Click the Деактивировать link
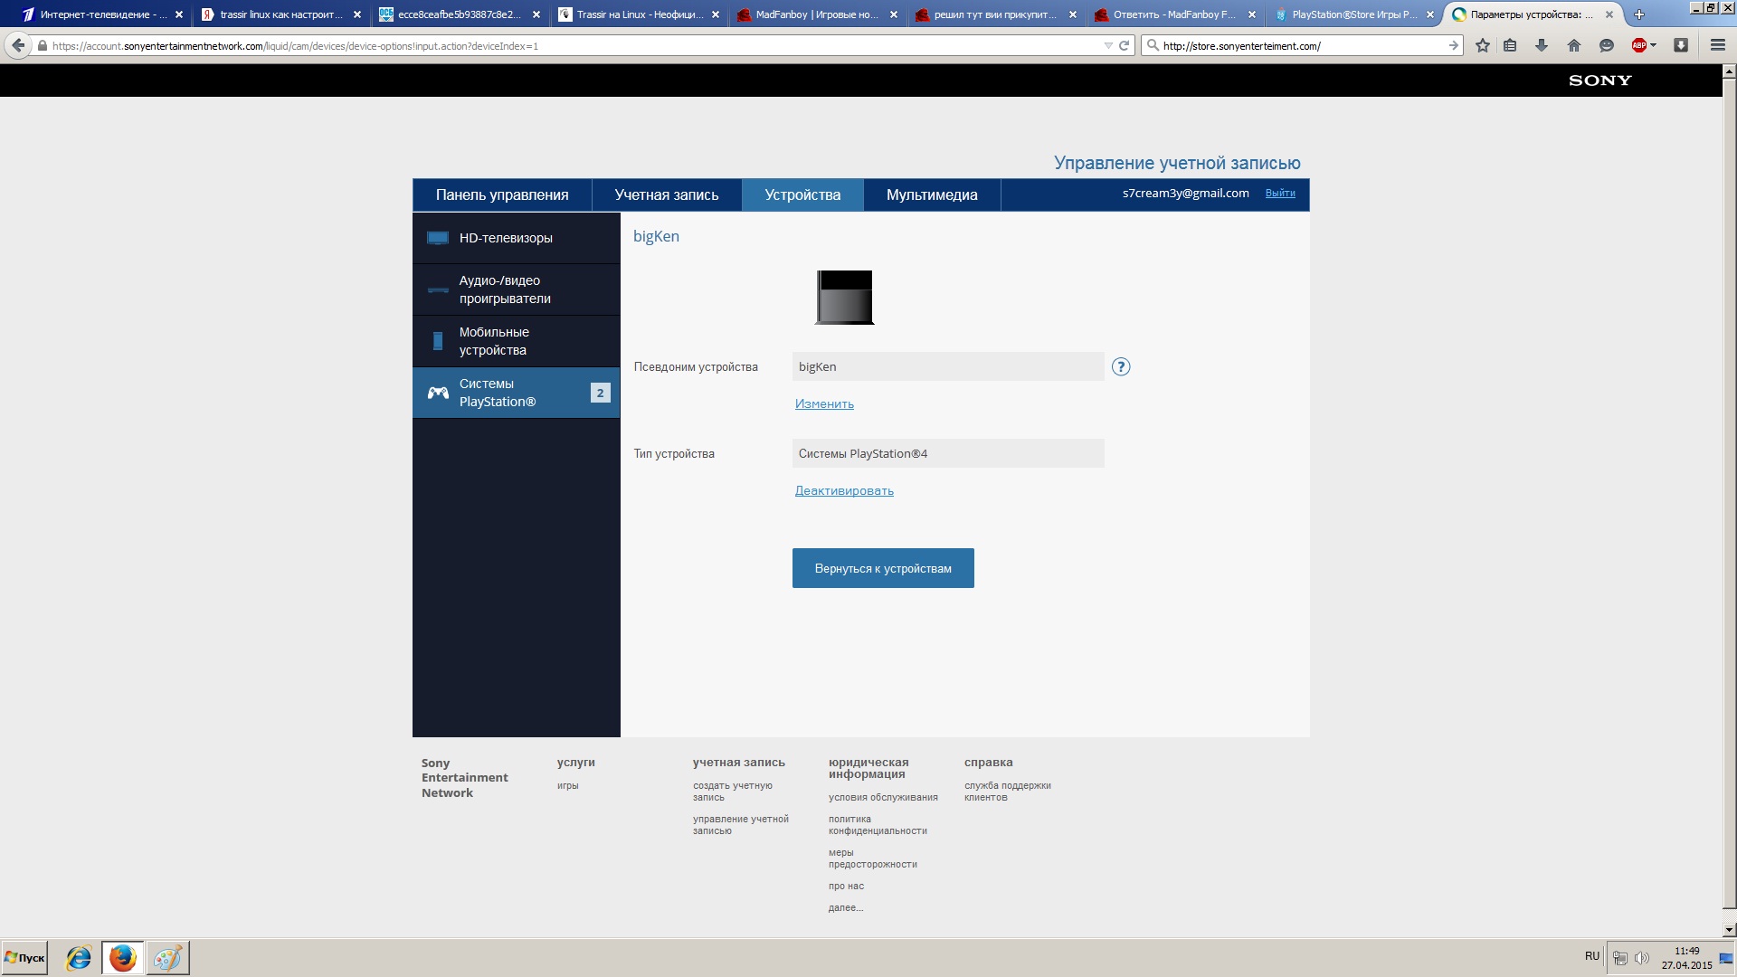Screen dimensions: 1737x977 click(x=844, y=490)
